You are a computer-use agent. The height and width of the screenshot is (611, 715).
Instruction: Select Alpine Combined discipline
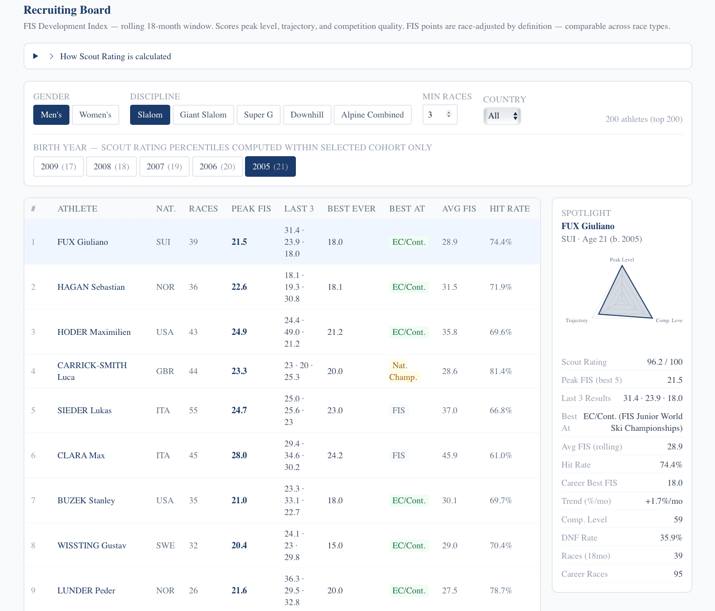[x=372, y=115]
